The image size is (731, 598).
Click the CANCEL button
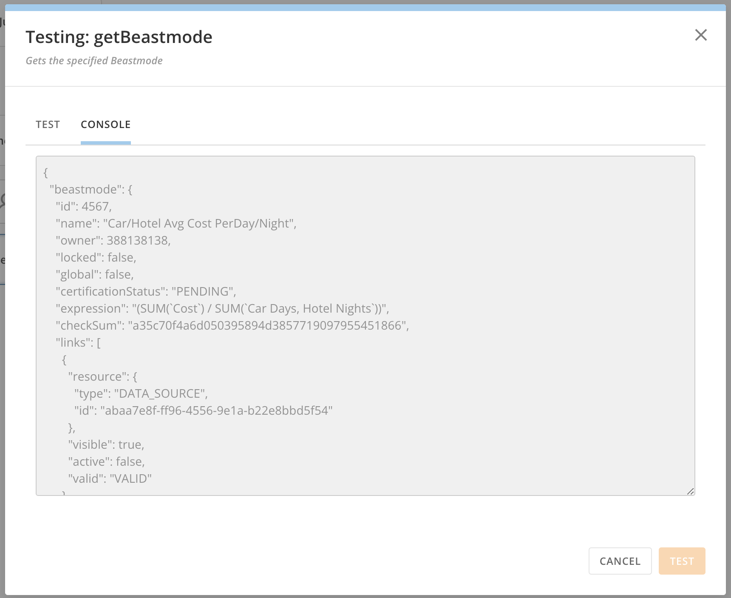[x=620, y=561]
